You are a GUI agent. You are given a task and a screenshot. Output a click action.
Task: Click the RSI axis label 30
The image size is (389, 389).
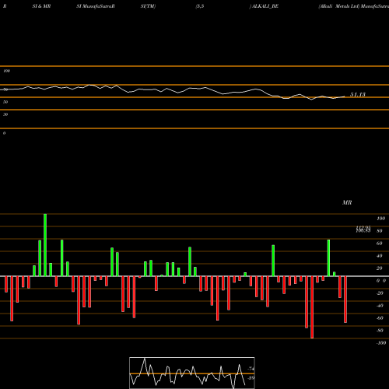5,114
